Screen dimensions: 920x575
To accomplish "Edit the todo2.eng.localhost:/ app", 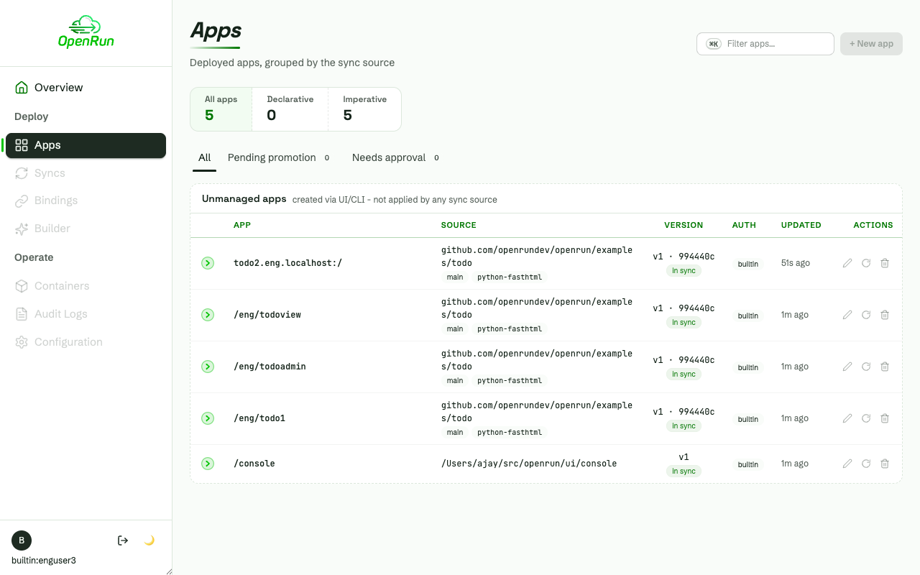I will click(x=847, y=263).
